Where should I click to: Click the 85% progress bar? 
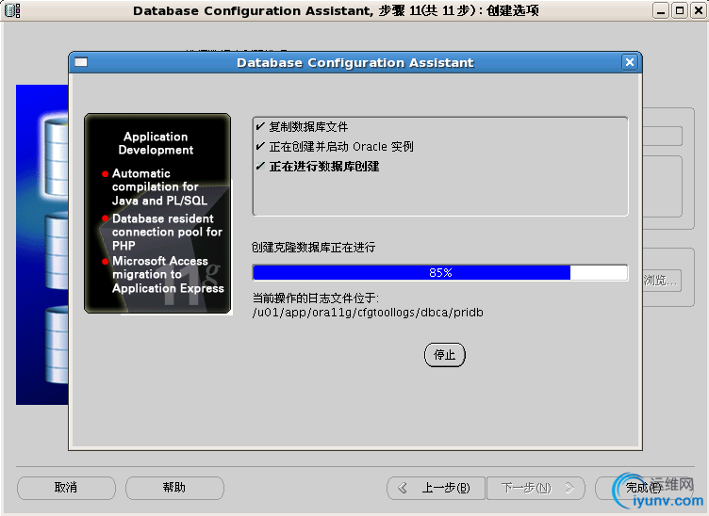[x=440, y=273]
